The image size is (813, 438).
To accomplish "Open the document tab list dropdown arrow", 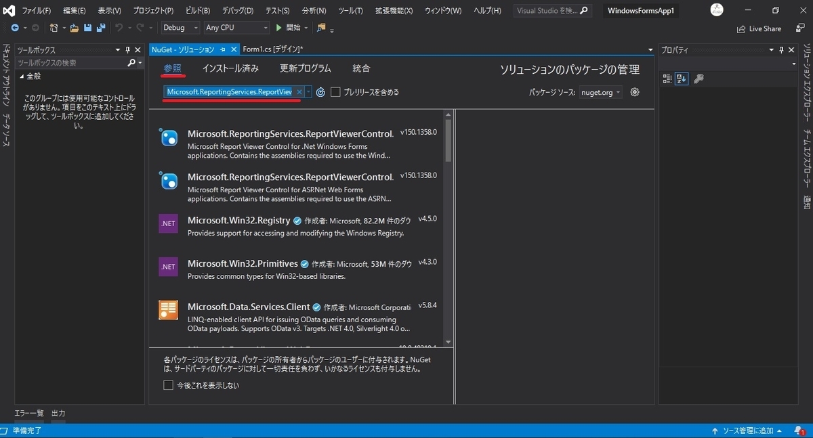I will pos(650,50).
